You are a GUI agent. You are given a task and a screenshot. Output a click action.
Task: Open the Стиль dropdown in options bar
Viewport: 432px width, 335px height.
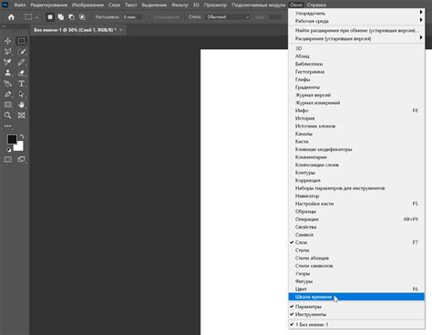click(227, 17)
